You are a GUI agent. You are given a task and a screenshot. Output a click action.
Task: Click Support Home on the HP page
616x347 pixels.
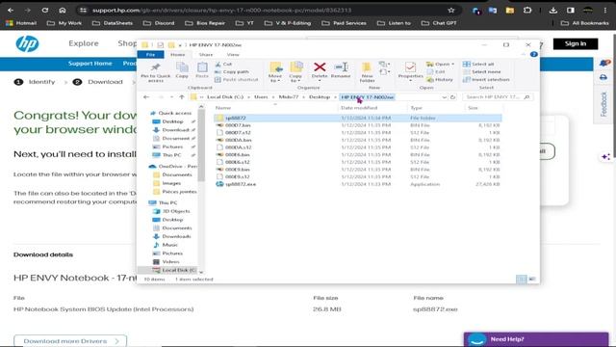90,64
